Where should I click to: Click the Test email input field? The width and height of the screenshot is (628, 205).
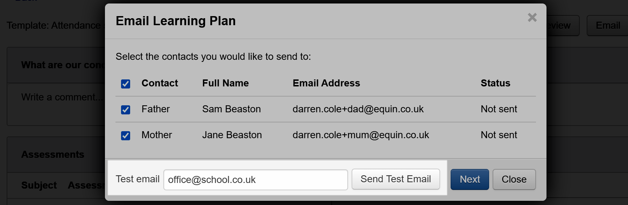pyautogui.click(x=255, y=180)
